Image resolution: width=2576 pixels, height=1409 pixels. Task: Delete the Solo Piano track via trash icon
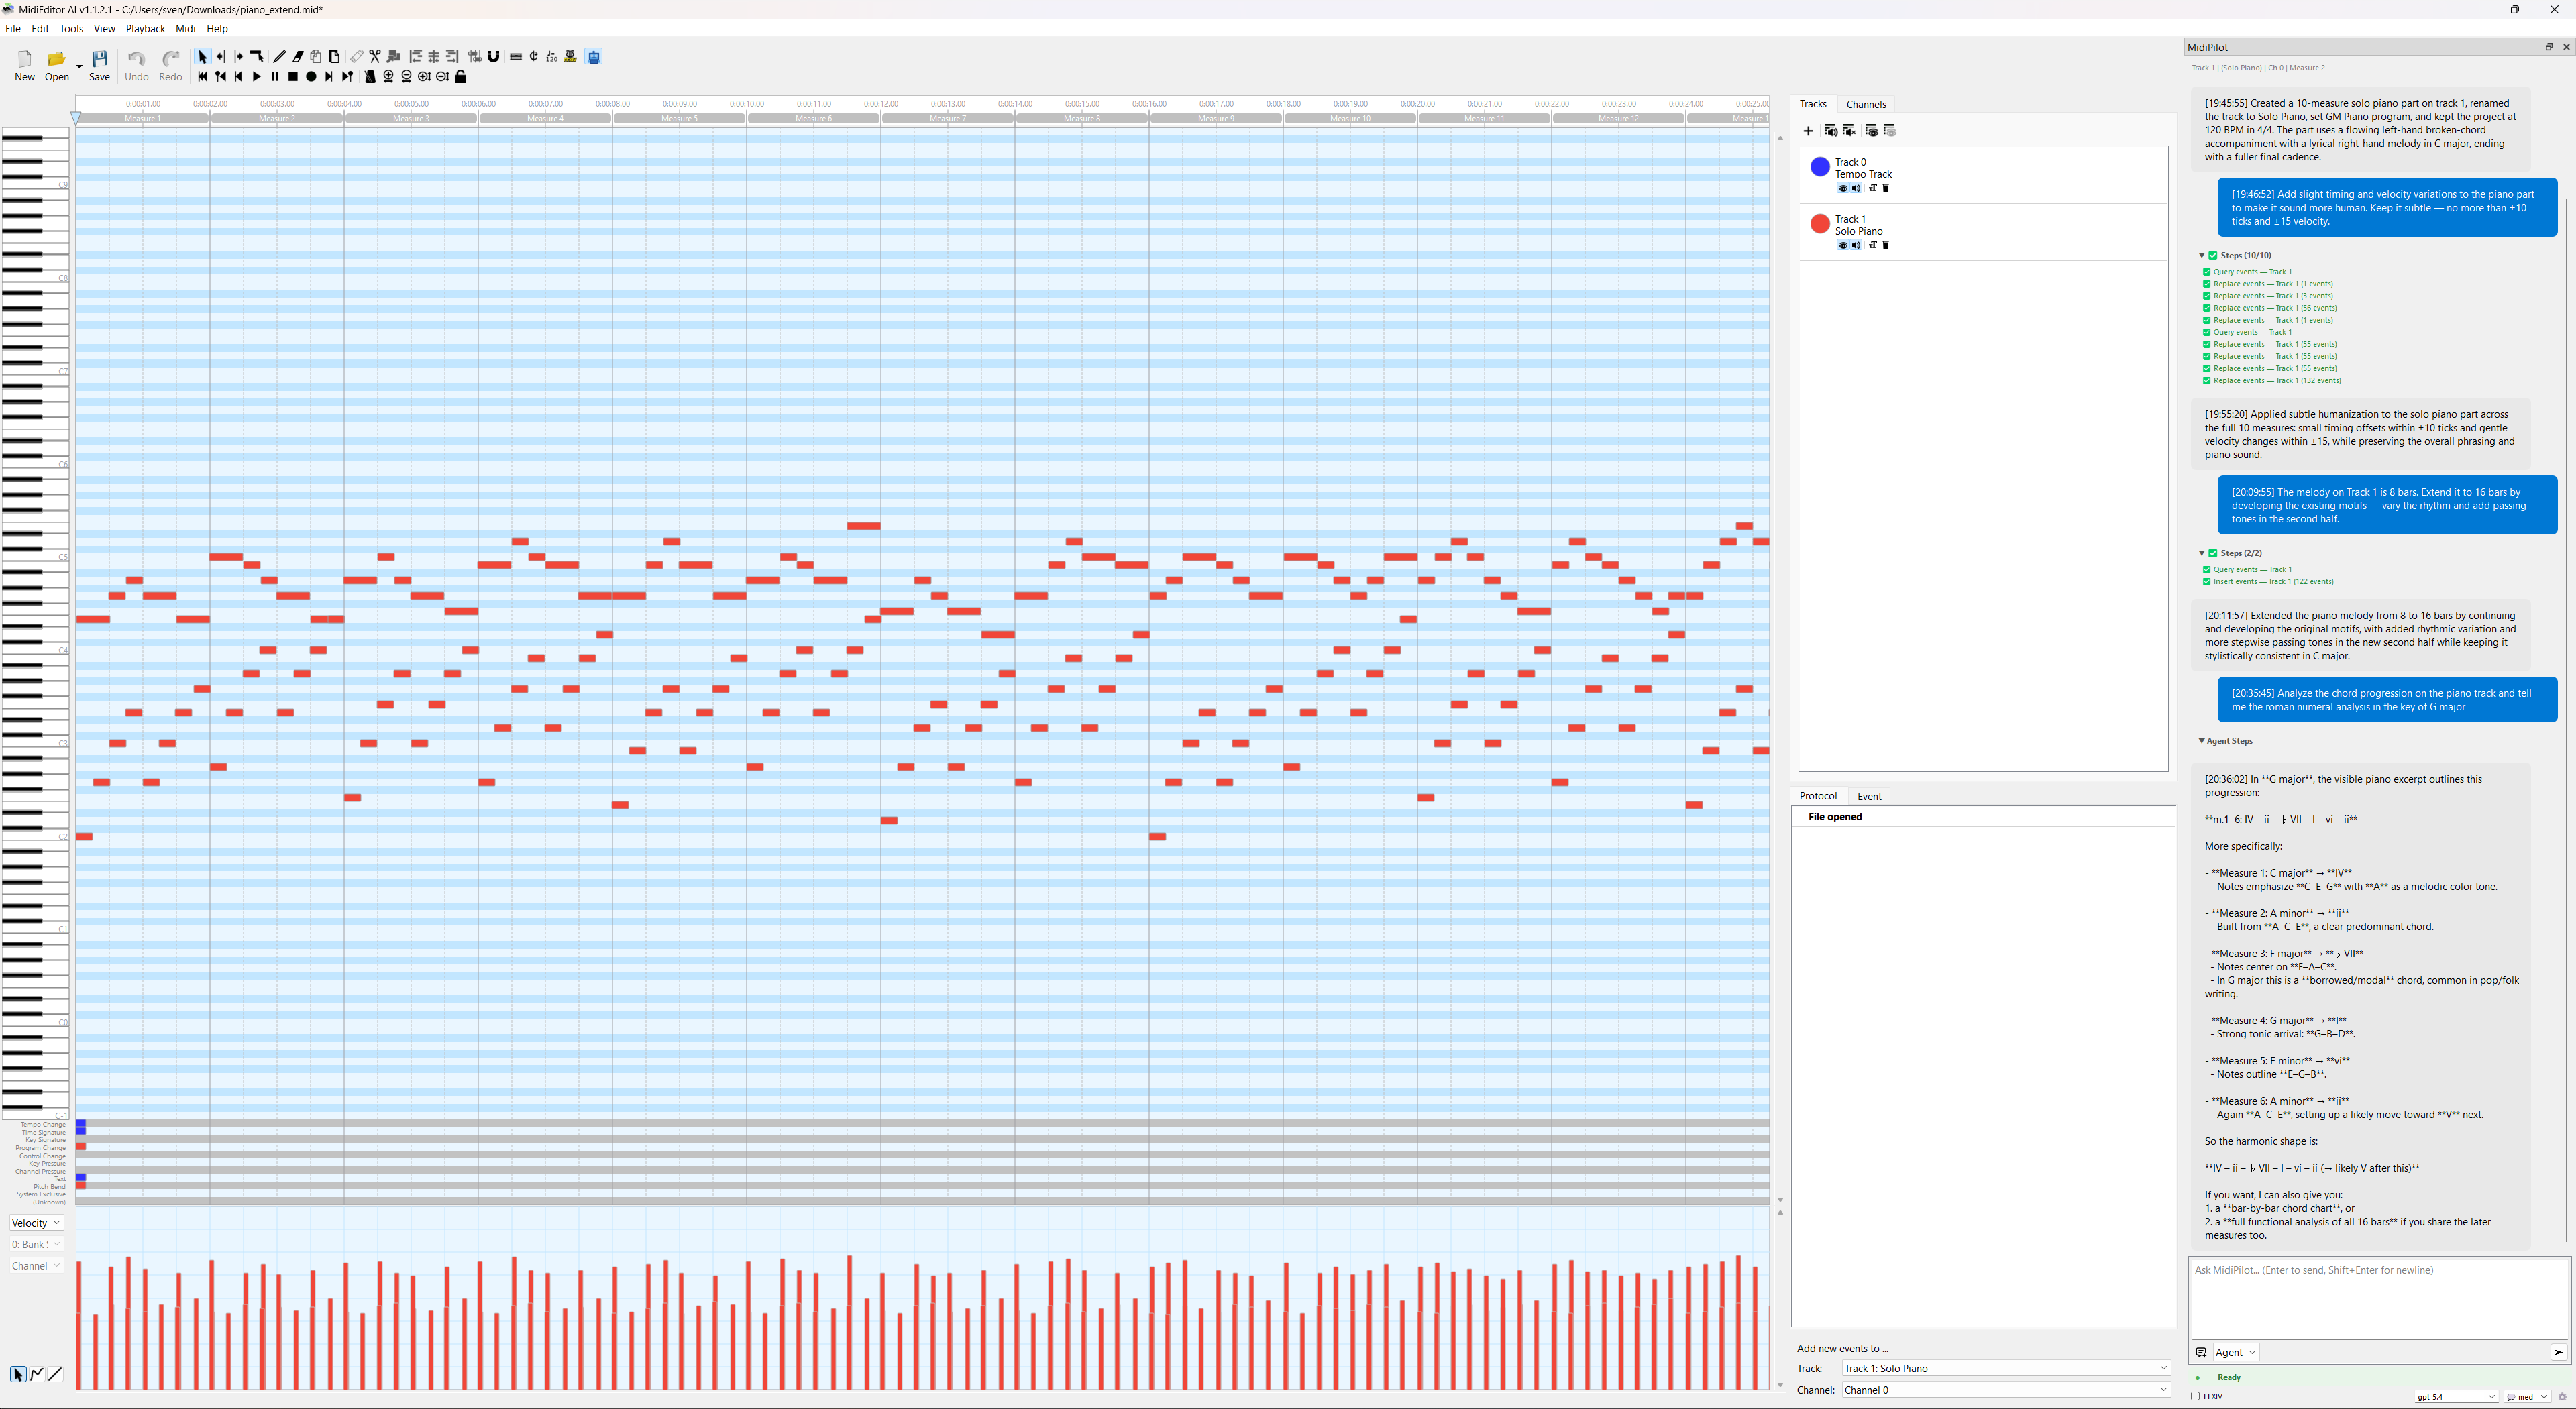1886,246
